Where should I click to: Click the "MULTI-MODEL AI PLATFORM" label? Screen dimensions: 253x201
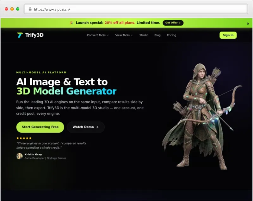(x=41, y=73)
